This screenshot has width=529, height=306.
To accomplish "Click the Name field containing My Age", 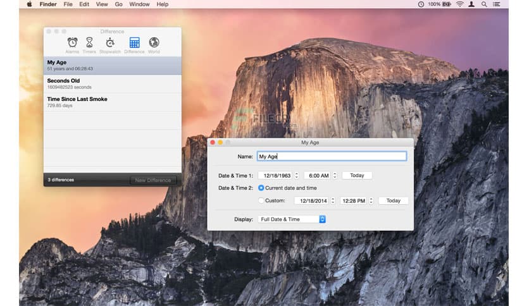I will [332, 156].
